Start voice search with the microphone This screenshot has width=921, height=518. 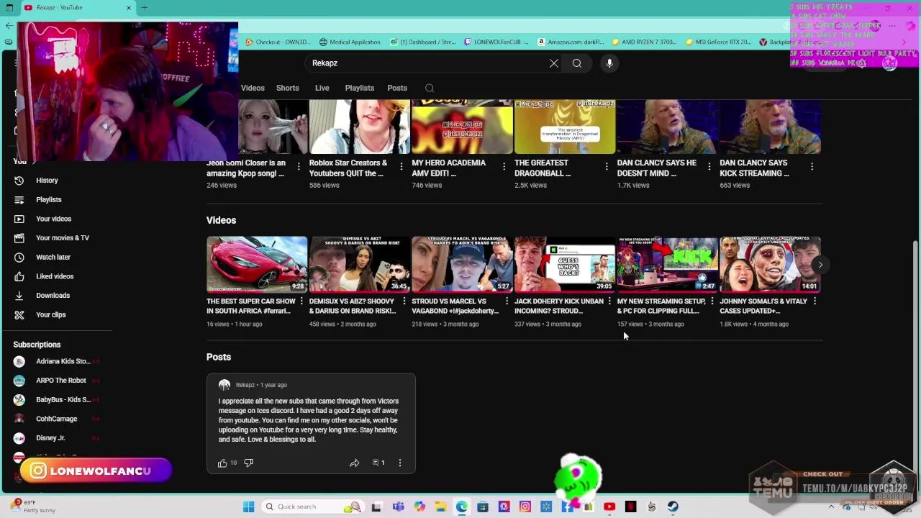609,63
